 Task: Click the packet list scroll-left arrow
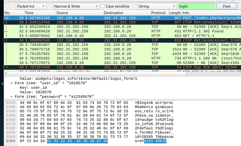tap(6, 73)
